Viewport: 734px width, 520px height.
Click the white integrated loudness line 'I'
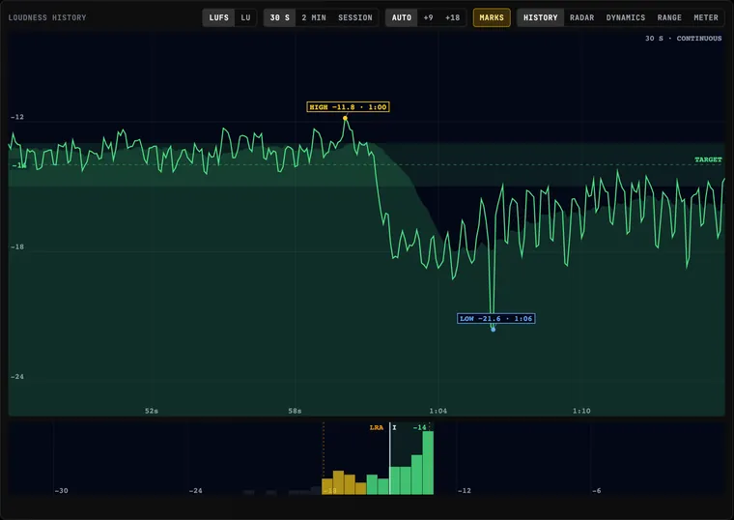point(390,458)
